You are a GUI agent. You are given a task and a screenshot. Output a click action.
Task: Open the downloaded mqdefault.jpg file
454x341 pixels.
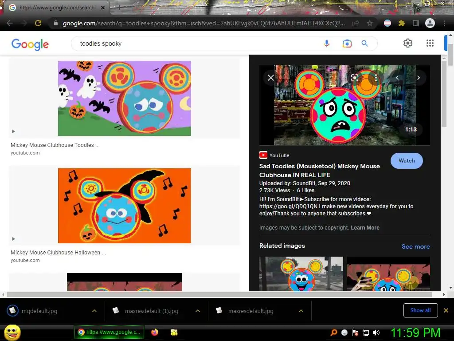39,311
